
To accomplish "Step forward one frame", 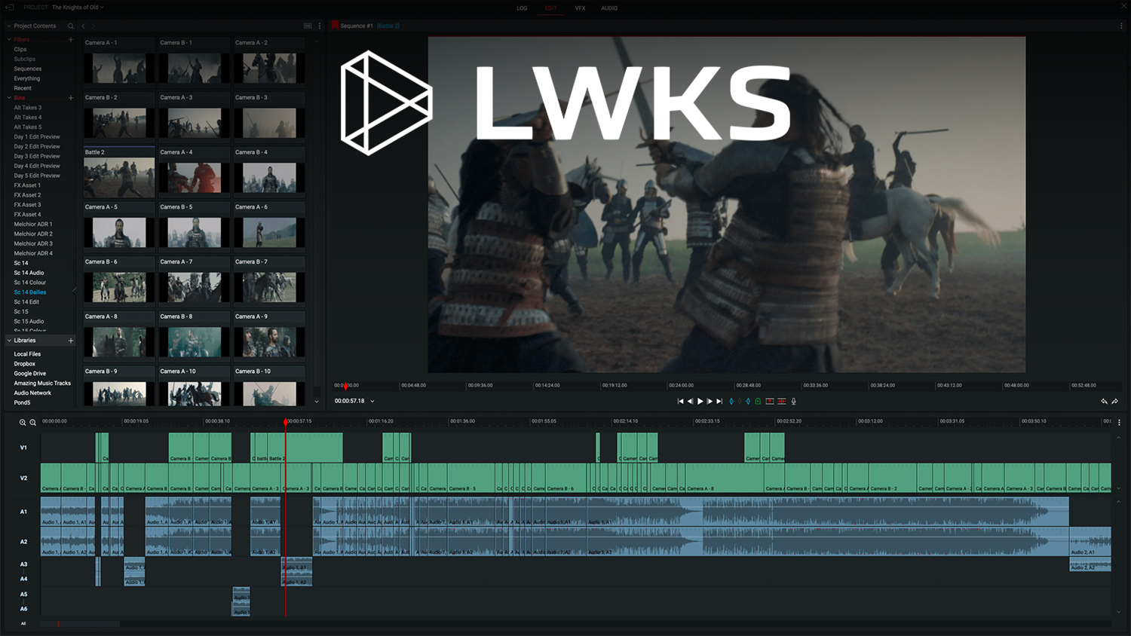I will [710, 402].
